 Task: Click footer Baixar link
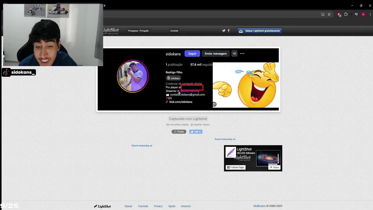(128, 206)
